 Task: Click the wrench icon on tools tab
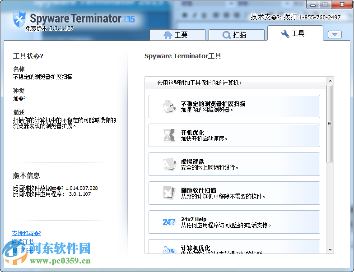pyautogui.click(x=285, y=34)
